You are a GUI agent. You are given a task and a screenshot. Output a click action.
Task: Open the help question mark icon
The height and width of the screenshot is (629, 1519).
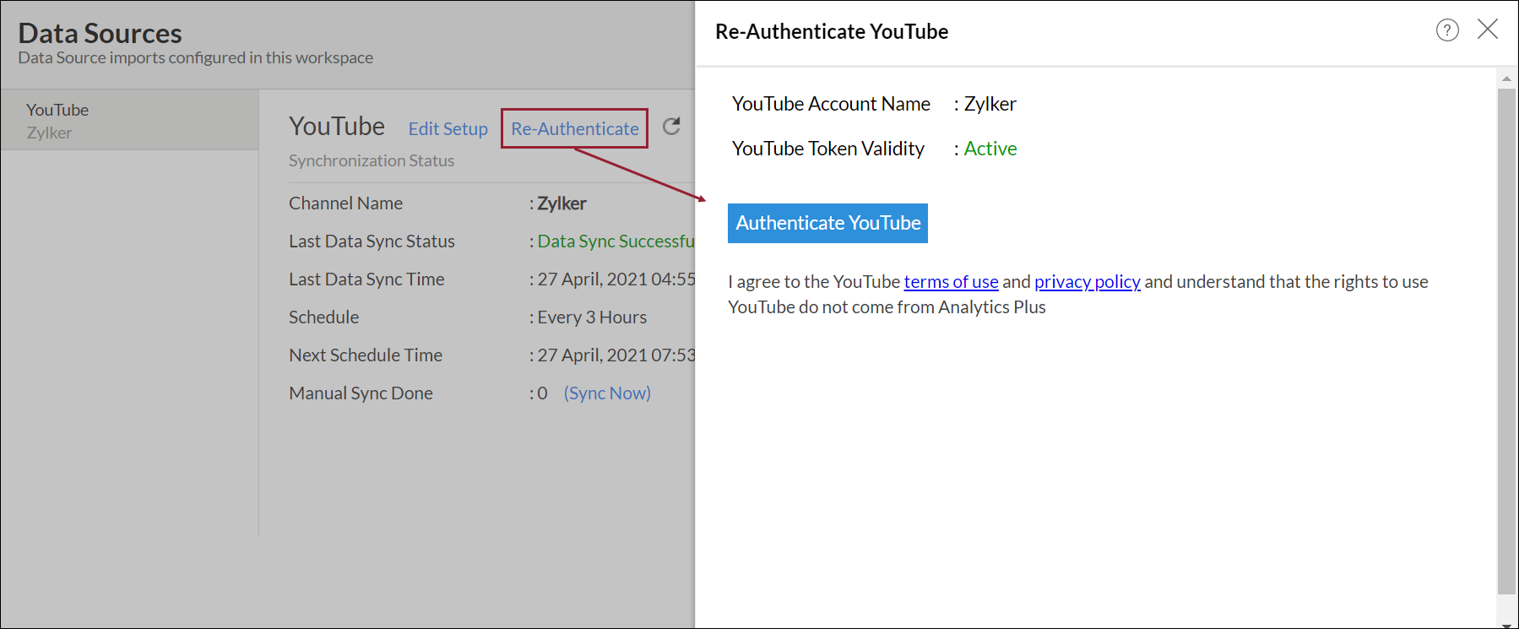1447,31
